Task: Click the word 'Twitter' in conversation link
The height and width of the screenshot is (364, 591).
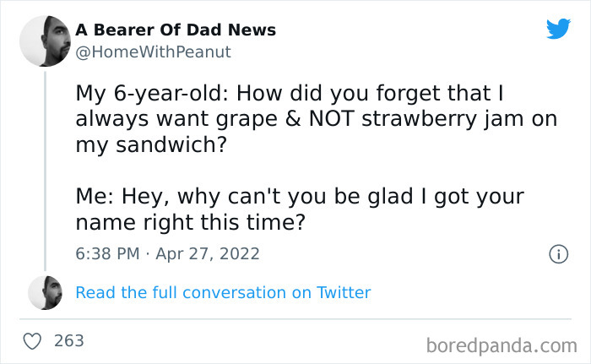Action: tap(343, 293)
